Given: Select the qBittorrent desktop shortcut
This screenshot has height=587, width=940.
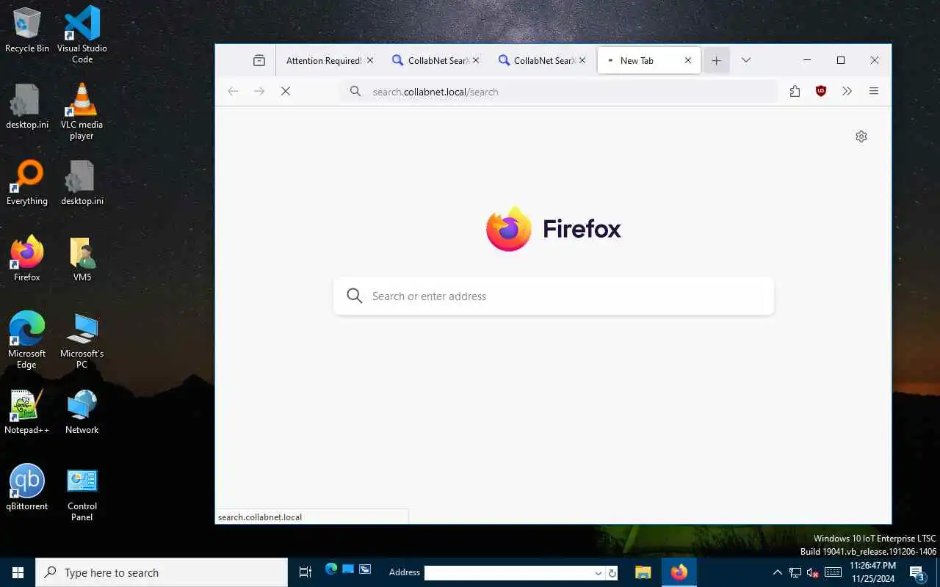Looking at the screenshot, I should (x=27, y=488).
